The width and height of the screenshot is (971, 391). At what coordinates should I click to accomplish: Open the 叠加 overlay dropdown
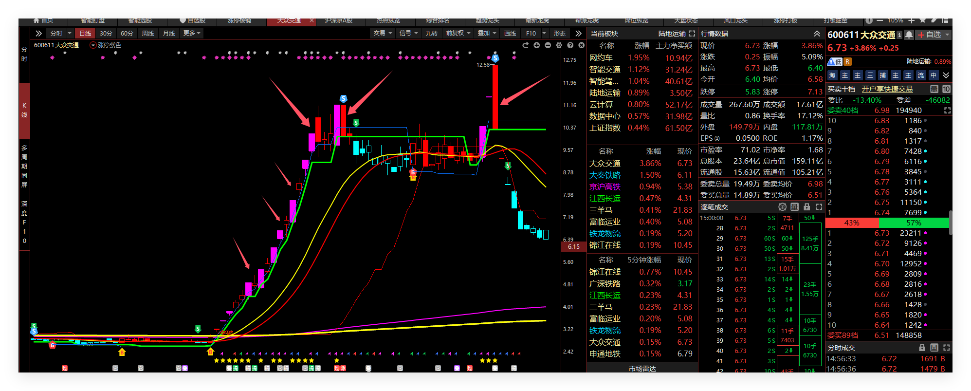coord(487,33)
